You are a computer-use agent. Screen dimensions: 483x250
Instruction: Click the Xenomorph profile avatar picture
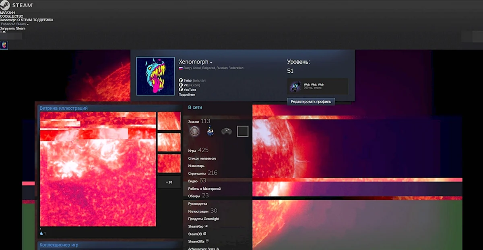155,76
